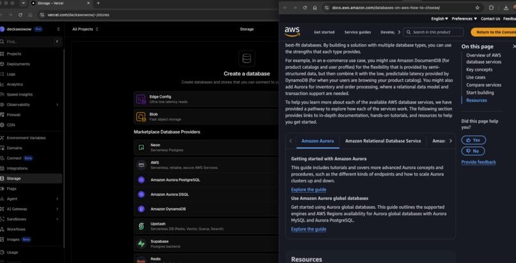The height and width of the screenshot is (263, 516).
Task: Open Flags in the Vercel sidebar
Action: click(12, 188)
